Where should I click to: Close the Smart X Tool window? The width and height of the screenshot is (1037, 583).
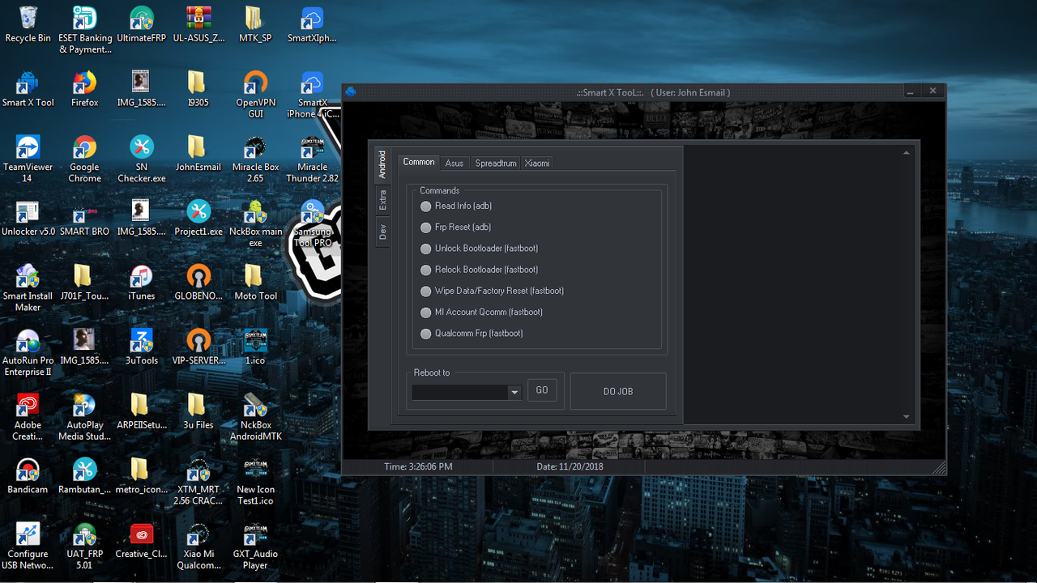(933, 91)
